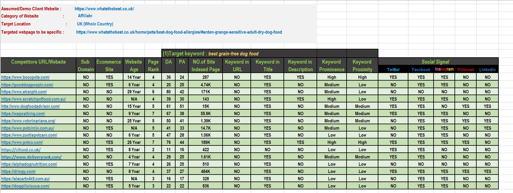
Task: Select the Page Rank header cell
Action: [x=153, y=65]
